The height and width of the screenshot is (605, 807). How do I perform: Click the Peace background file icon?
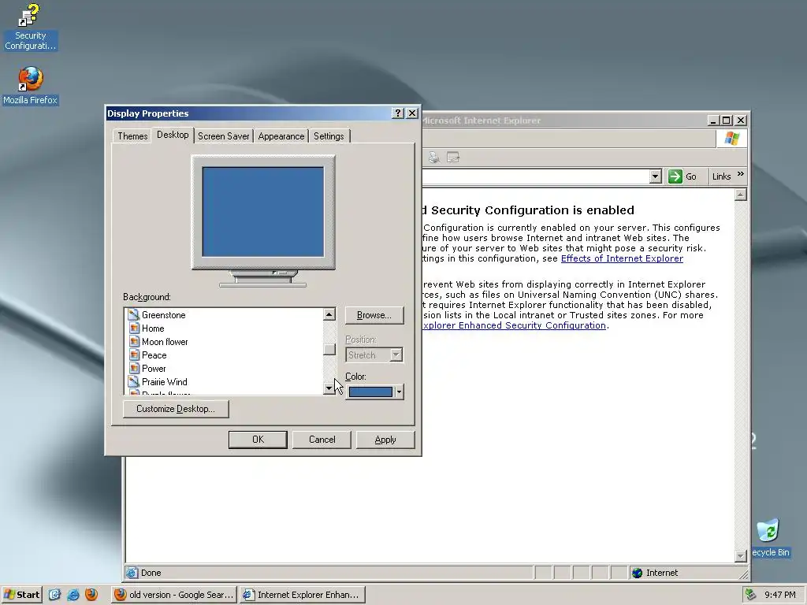click(x=134, y=354)
